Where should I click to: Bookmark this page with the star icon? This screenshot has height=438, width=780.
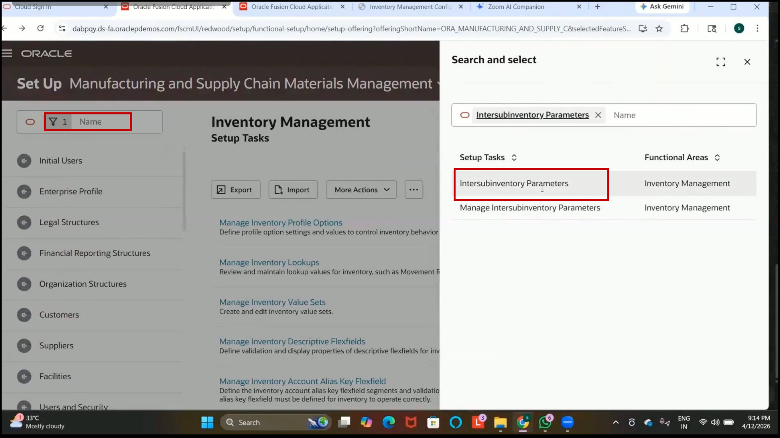(659, 28)
